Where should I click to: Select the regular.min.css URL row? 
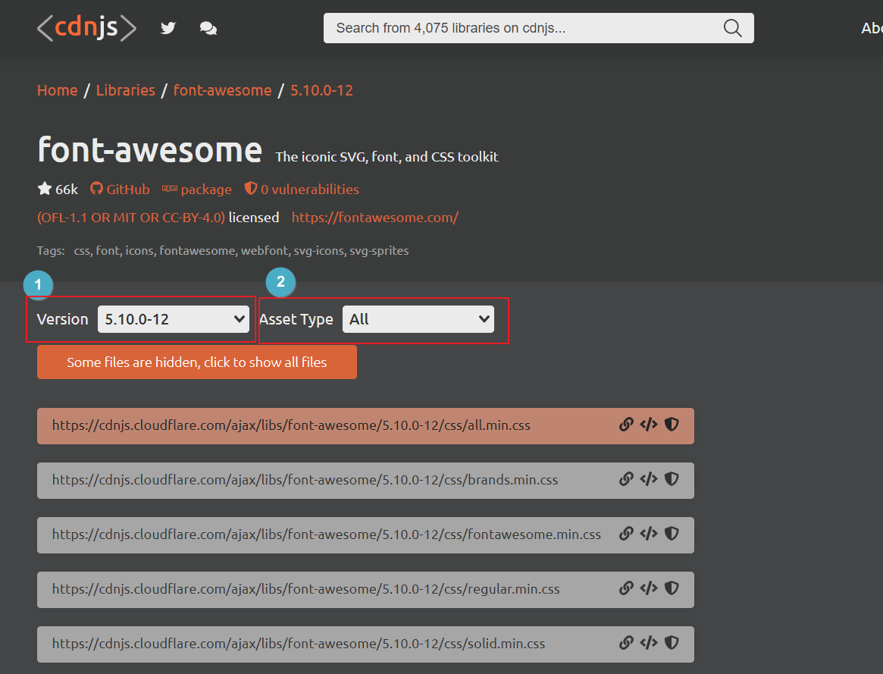click(365, 590)
